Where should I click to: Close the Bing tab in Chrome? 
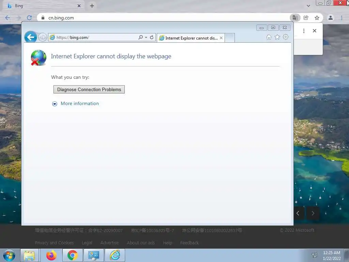point(79,6)
